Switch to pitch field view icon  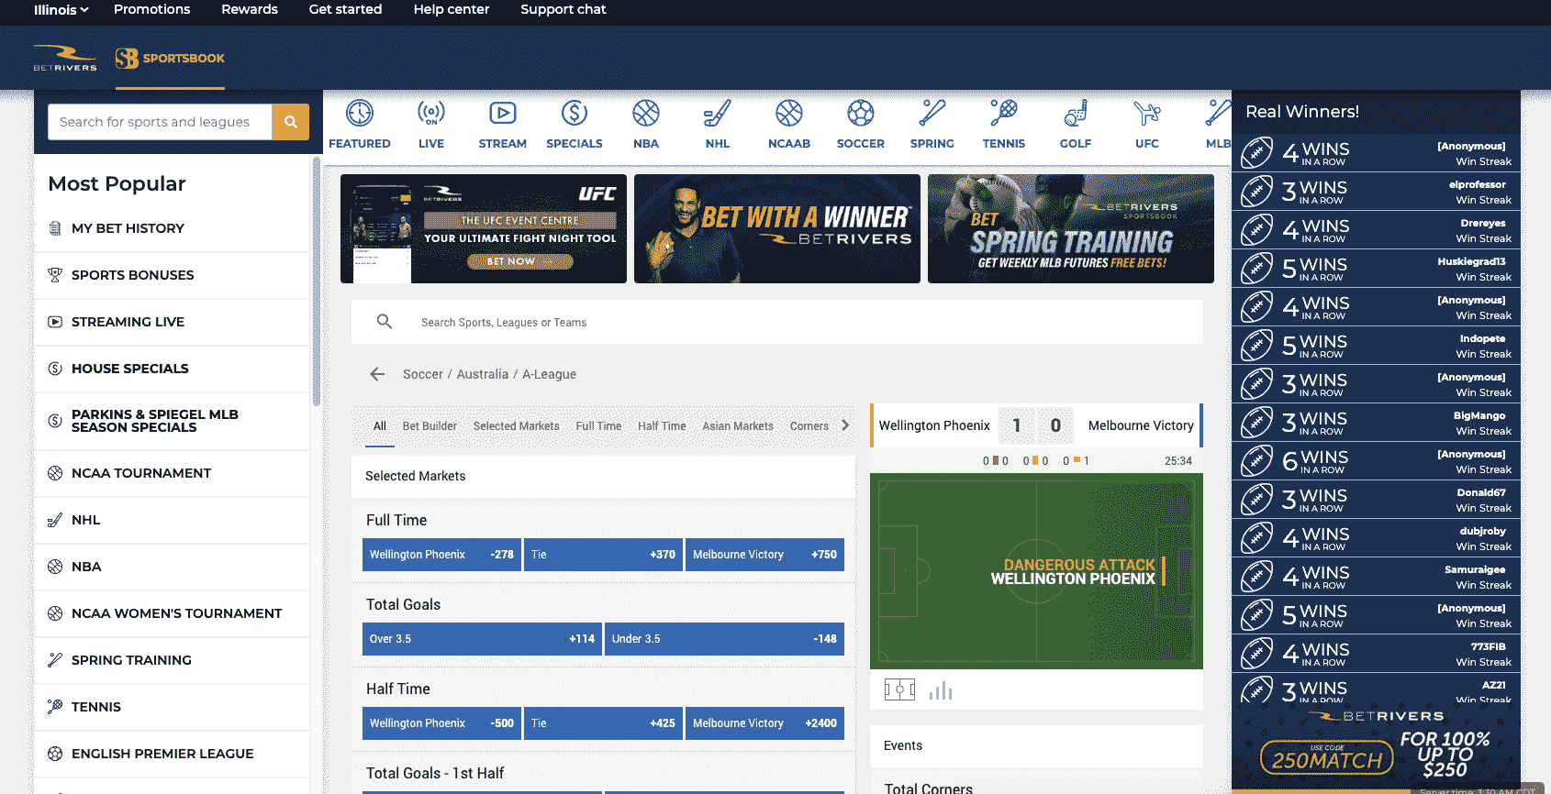point(899,689)
